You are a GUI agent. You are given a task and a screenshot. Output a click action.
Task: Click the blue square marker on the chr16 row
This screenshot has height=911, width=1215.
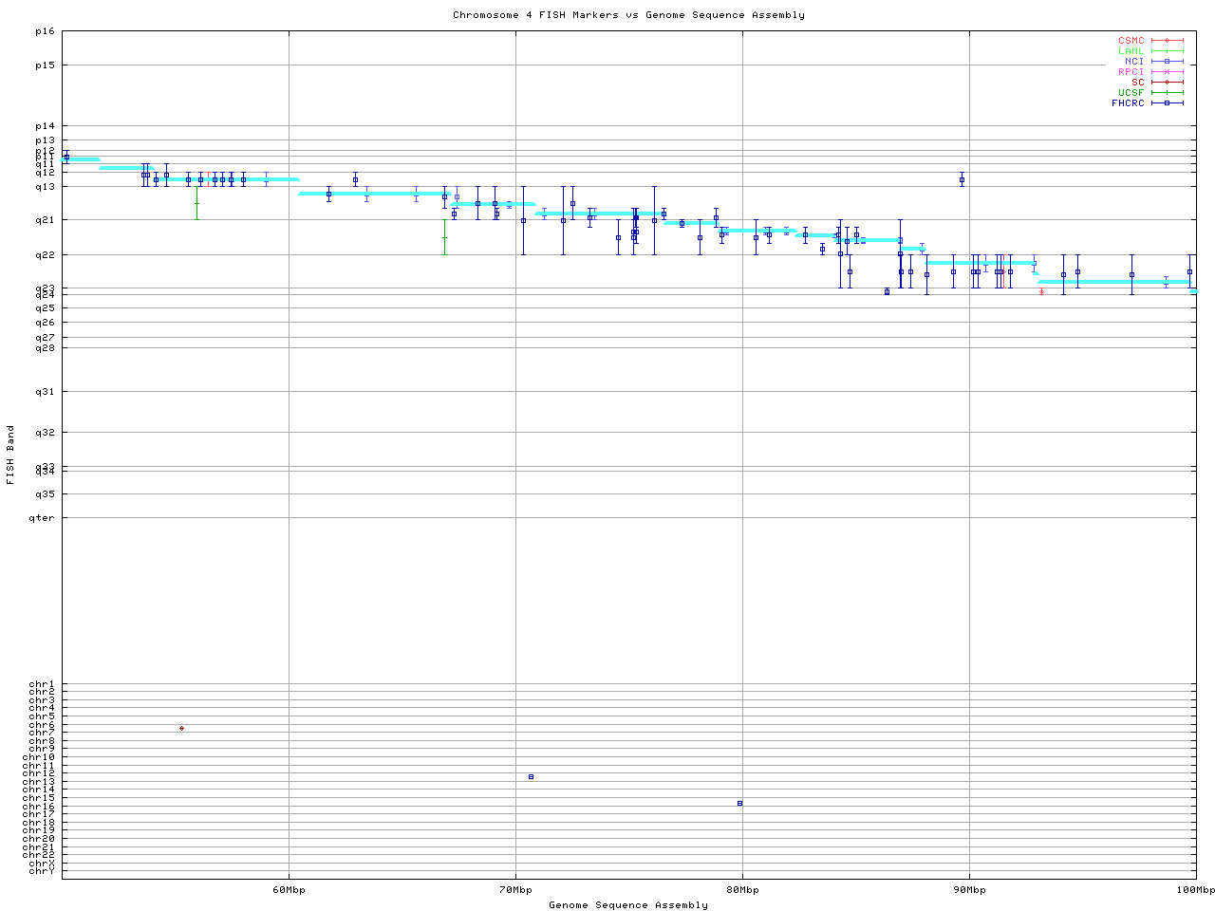pos(739,803)
